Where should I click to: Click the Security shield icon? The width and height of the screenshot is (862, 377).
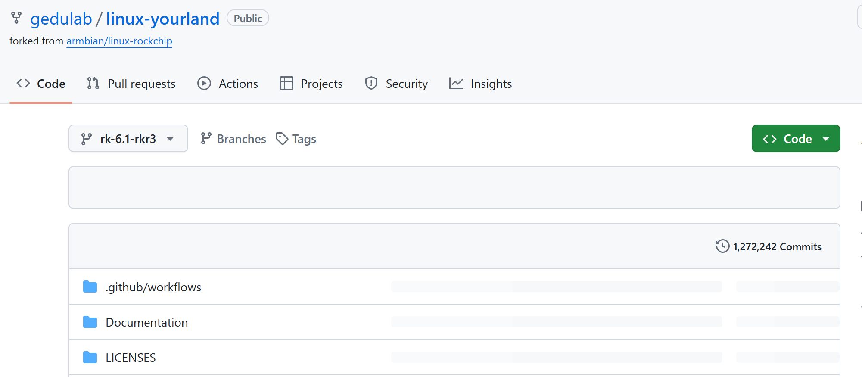coord(371,83)
